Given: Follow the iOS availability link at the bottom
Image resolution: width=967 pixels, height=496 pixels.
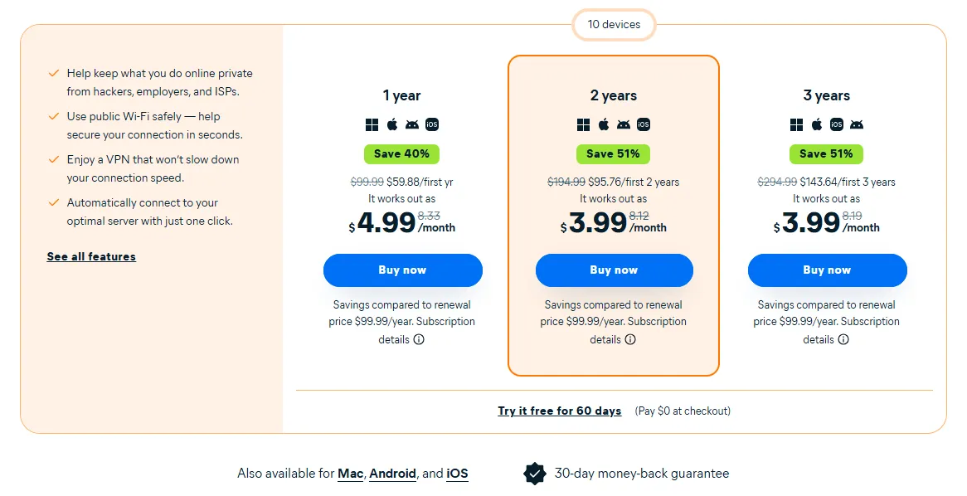Looking at the screenshot, I should [457, 474].
